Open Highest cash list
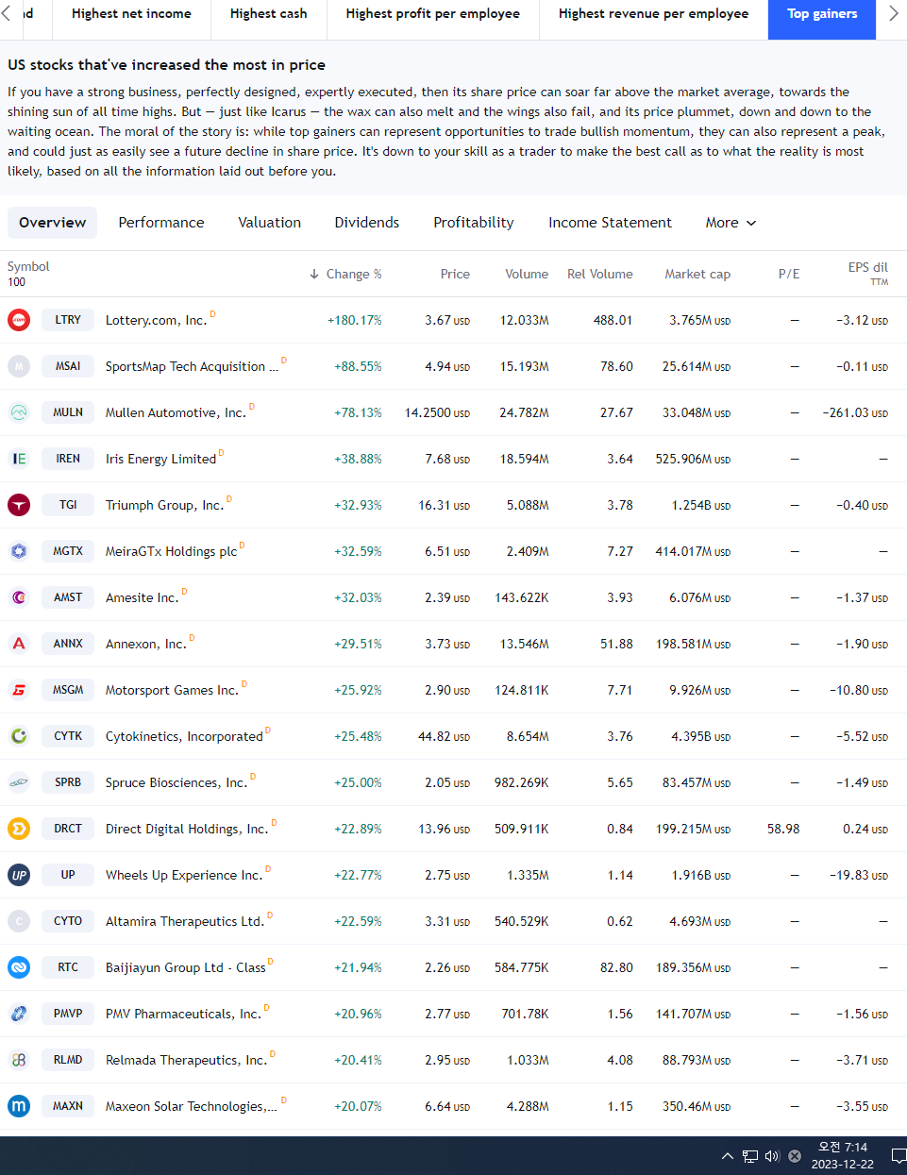 click(x=269, y=14)
